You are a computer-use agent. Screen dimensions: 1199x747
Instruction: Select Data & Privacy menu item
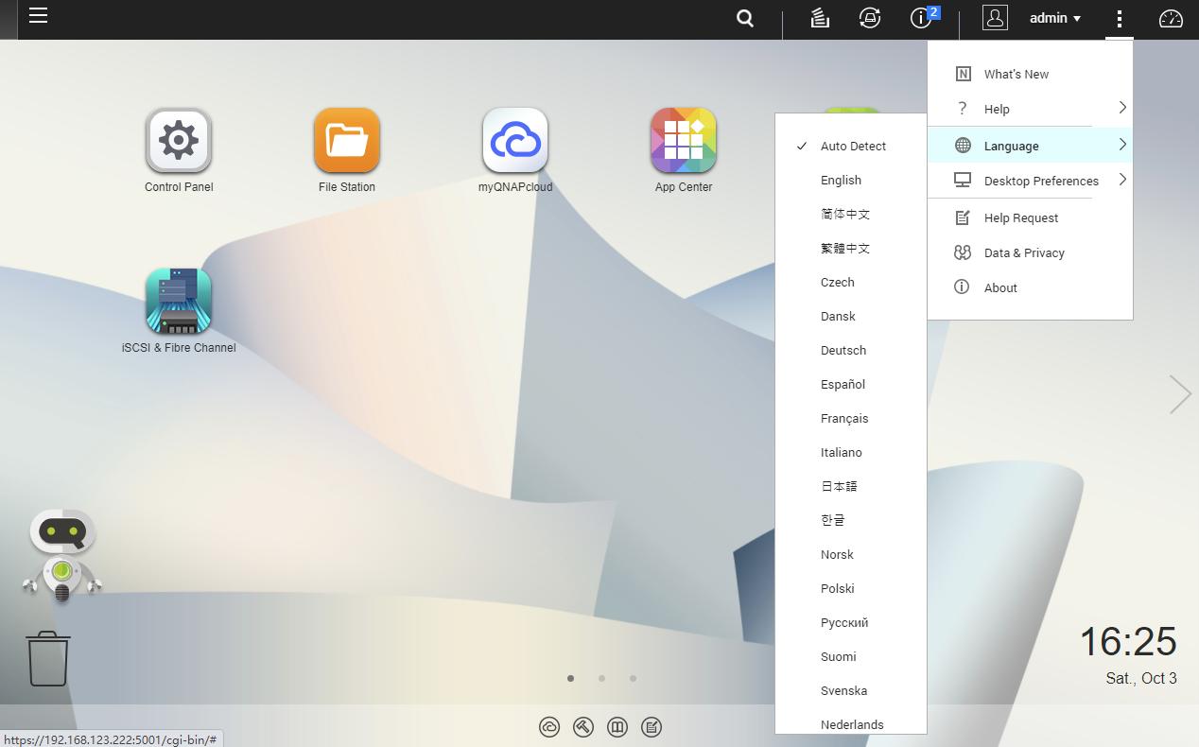pyautogui.click(x=1030, y=252)
